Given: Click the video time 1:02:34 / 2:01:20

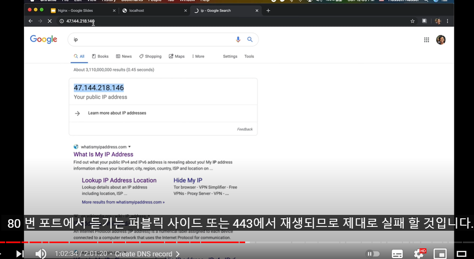Looking at the screenshot, I should [81, 254].
